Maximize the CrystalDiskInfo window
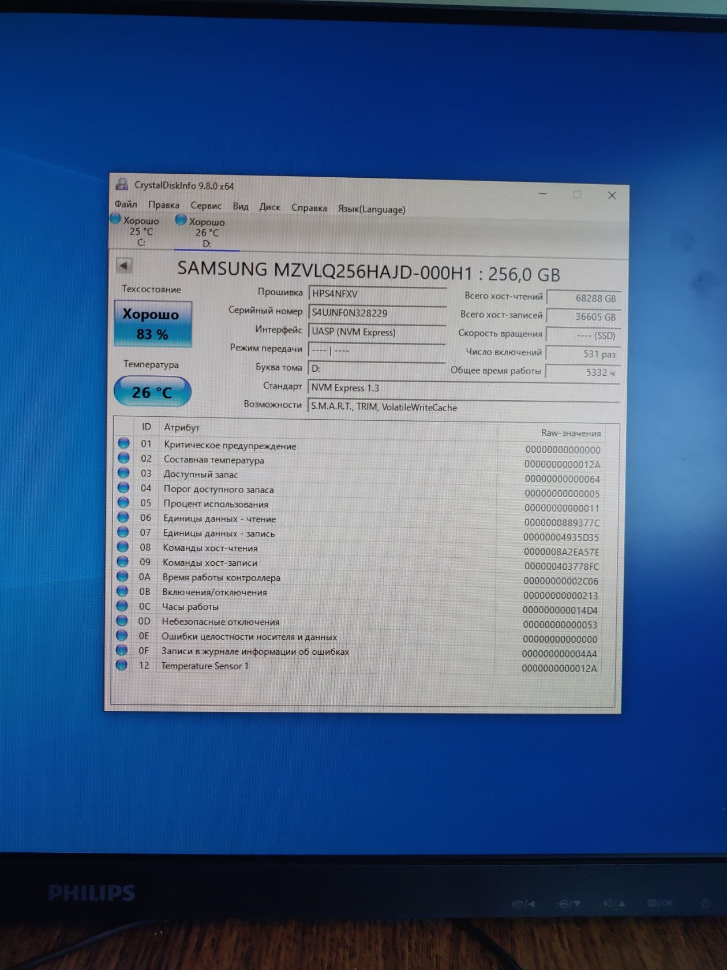The image size is (727, 970). coord(577,195)
